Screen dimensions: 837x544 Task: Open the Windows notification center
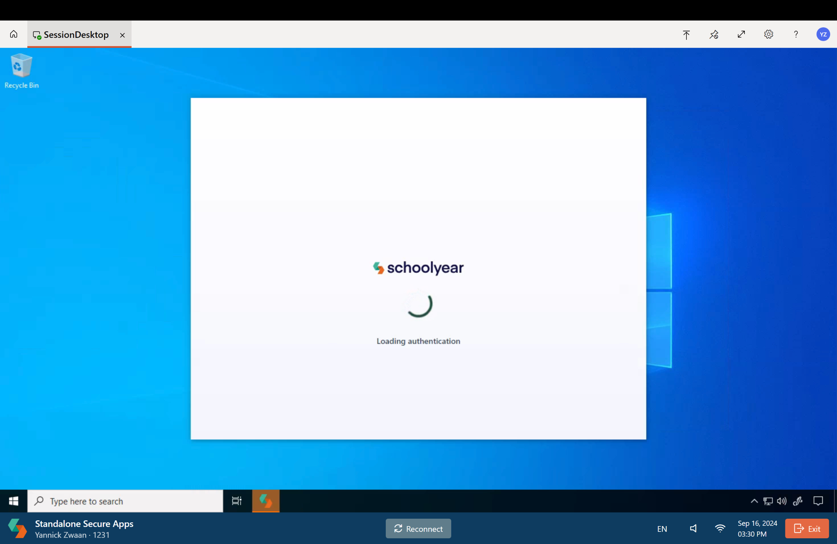click(x=818, y=501)
